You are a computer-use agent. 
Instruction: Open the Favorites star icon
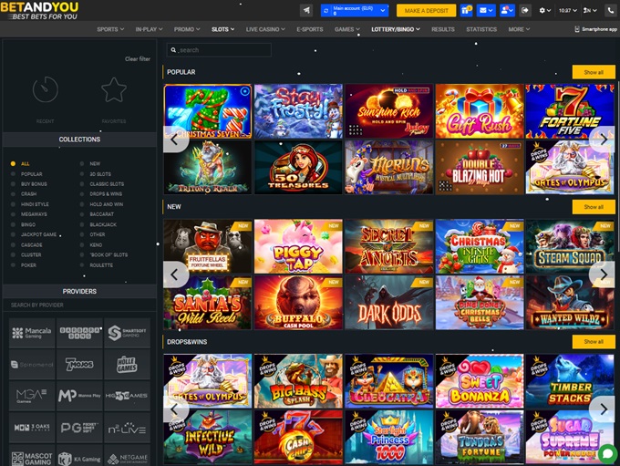point(114,90)
